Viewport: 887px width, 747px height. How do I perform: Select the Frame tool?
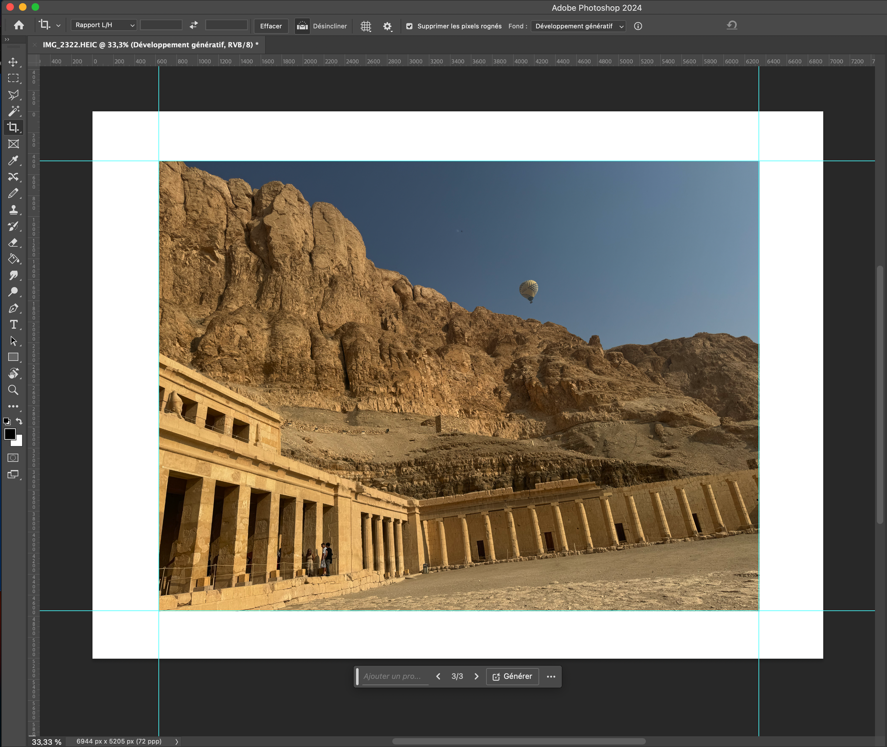13,144
